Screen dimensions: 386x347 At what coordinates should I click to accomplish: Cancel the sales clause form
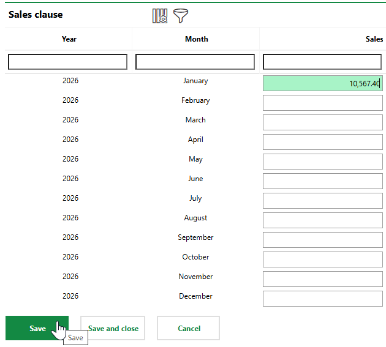pyautogui.click(x=189, y=329)
